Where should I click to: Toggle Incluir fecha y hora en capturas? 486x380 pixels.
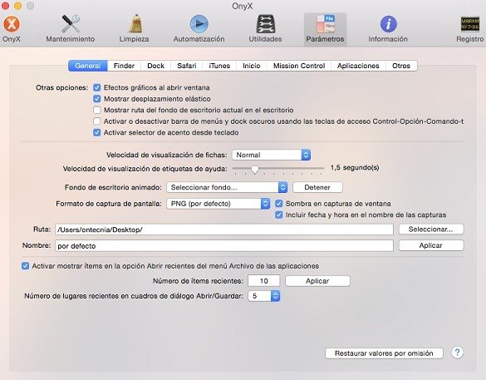point(279,215)
